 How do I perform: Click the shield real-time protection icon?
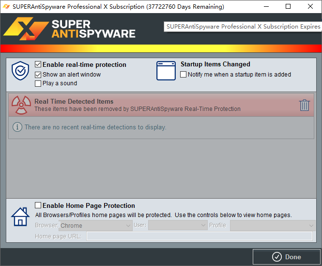[x=20, y=71]
